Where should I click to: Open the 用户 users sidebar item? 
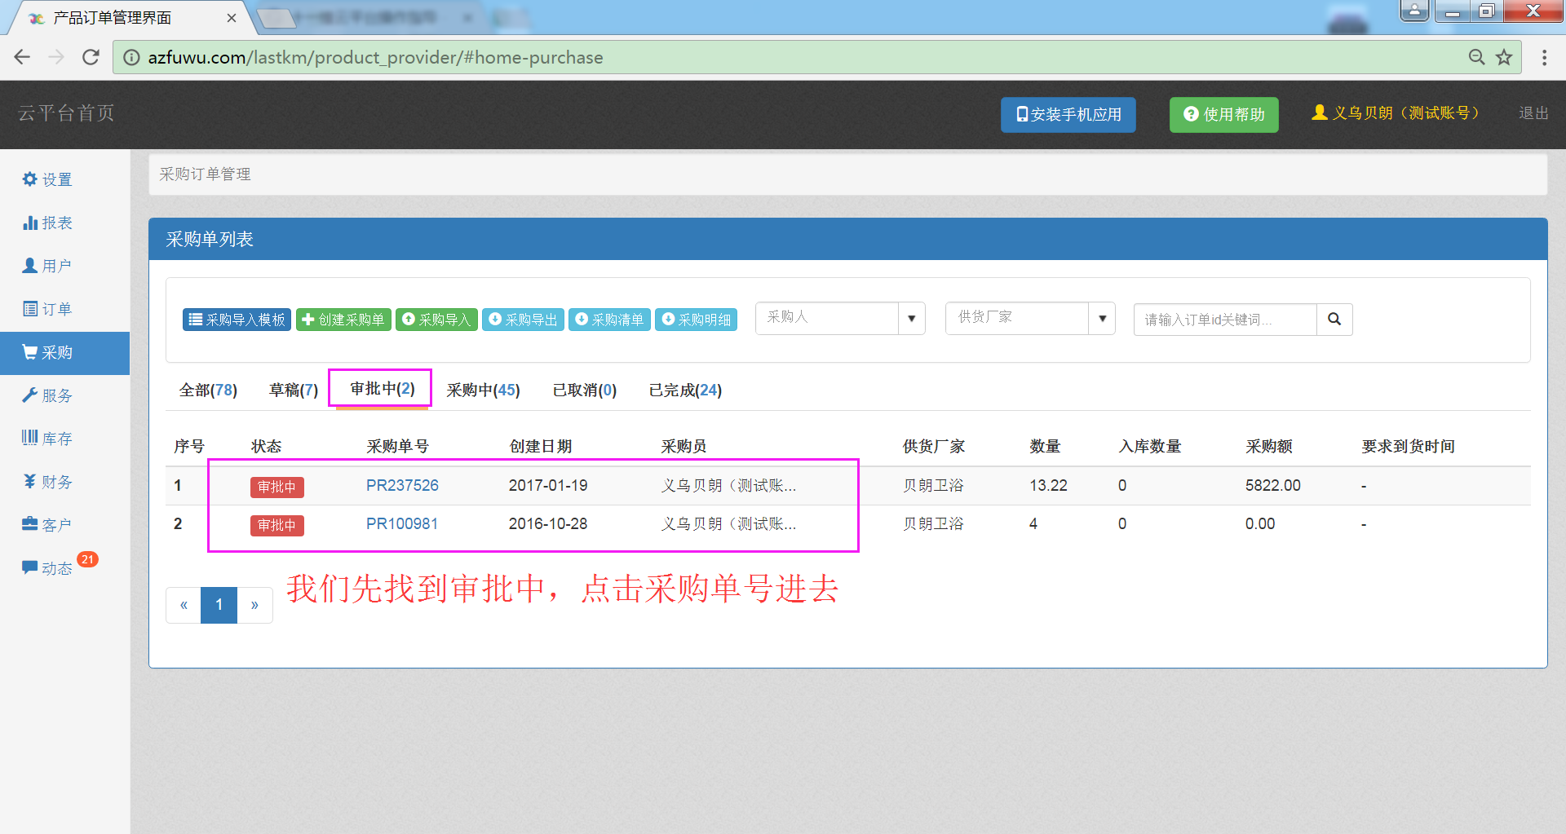47,266
